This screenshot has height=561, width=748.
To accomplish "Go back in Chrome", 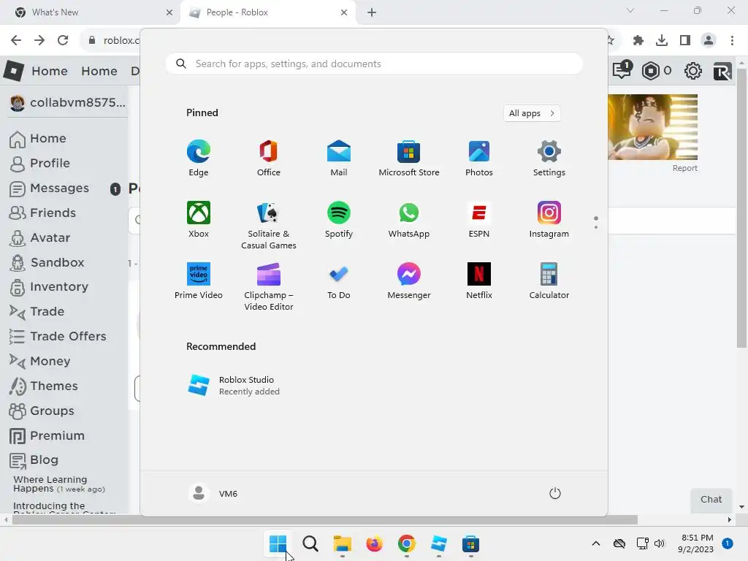I will (x=16, y=40).
